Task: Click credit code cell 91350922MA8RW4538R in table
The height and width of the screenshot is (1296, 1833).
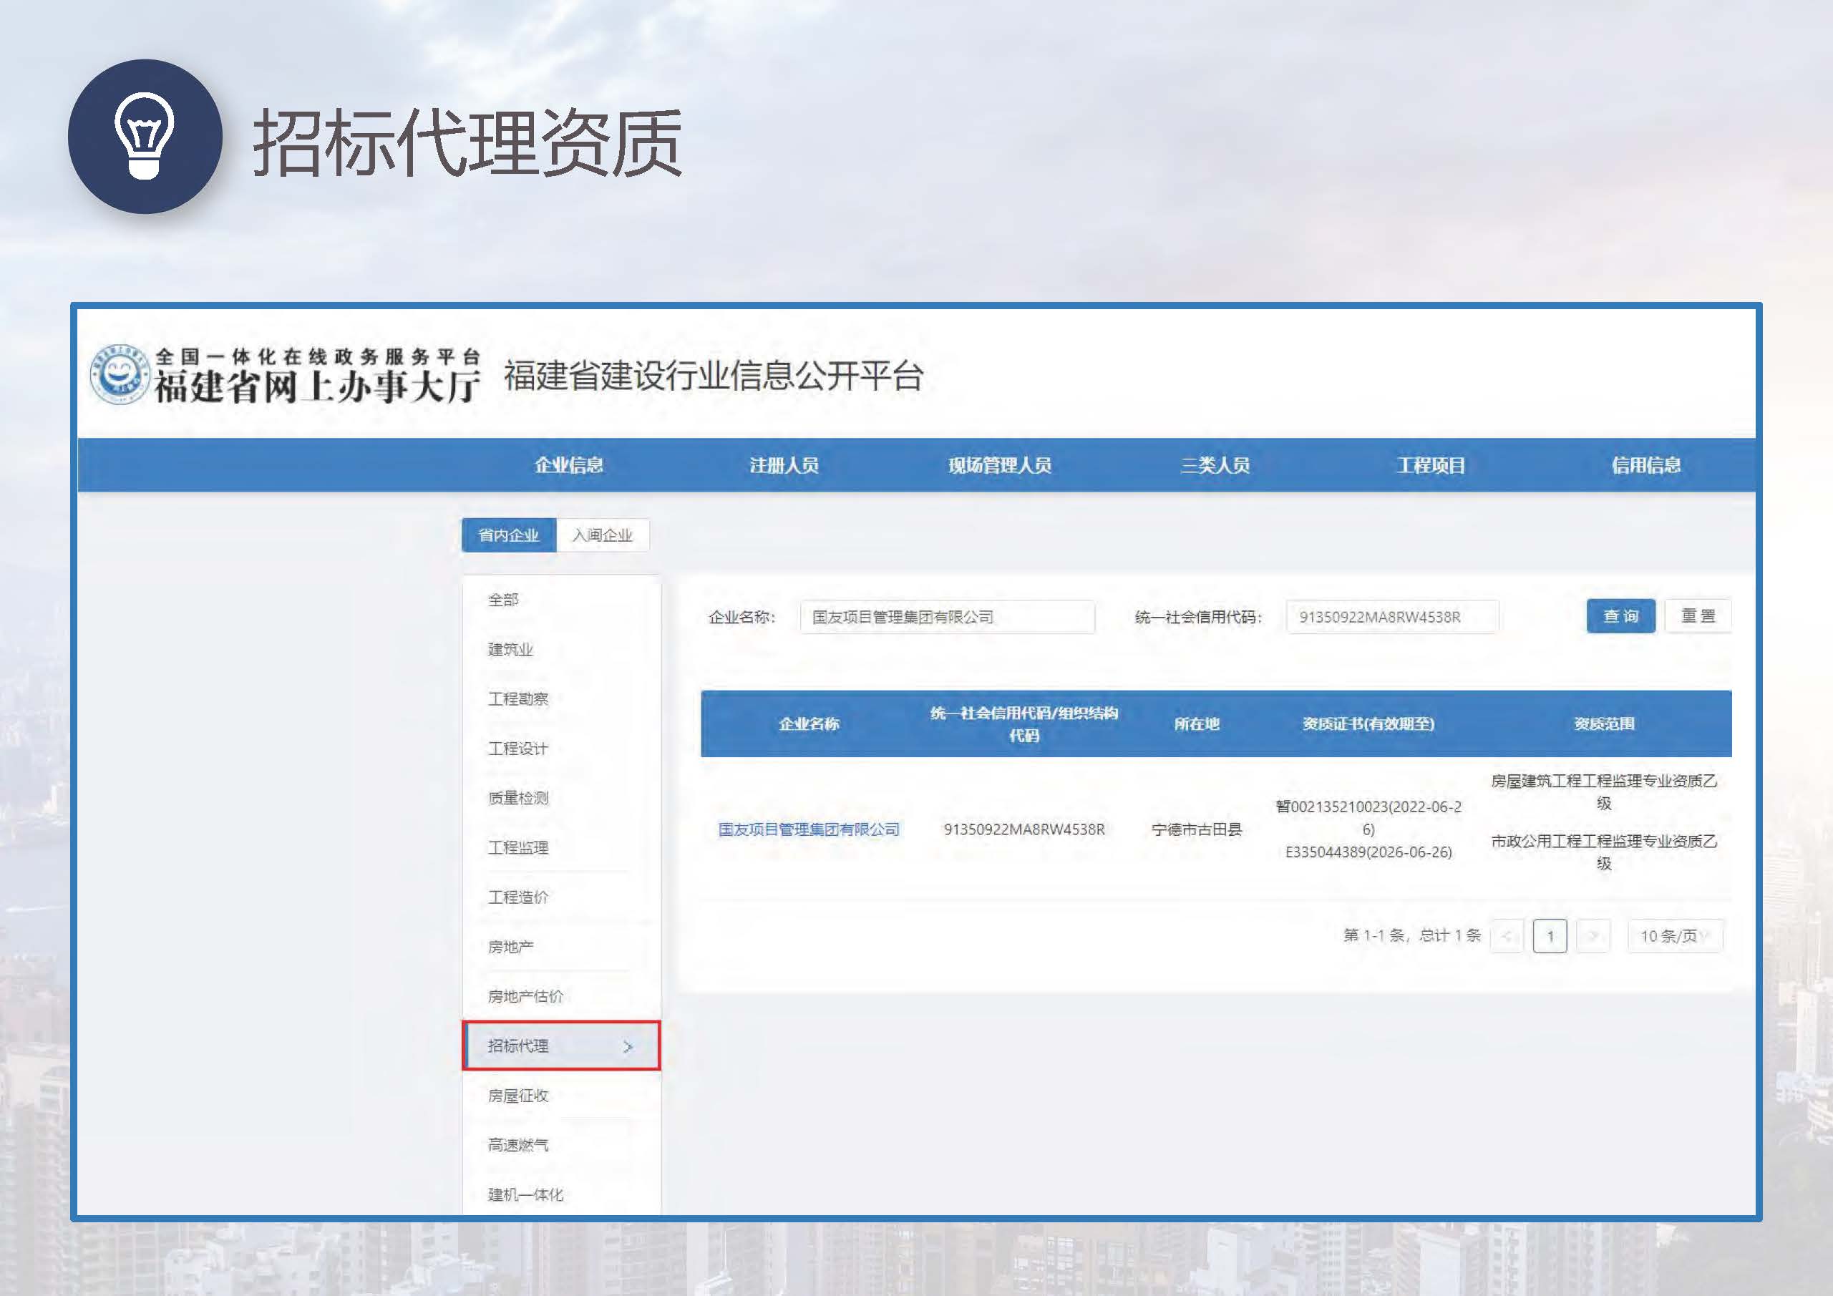Action: [1024, 829]
